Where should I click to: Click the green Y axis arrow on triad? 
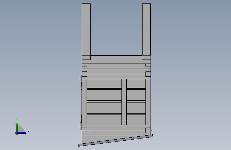[17, 128]
